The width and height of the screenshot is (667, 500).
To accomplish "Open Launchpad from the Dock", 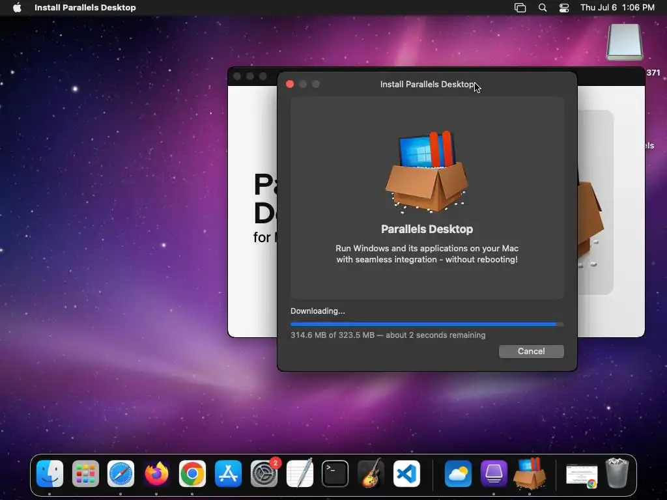I will click(85, 473).
